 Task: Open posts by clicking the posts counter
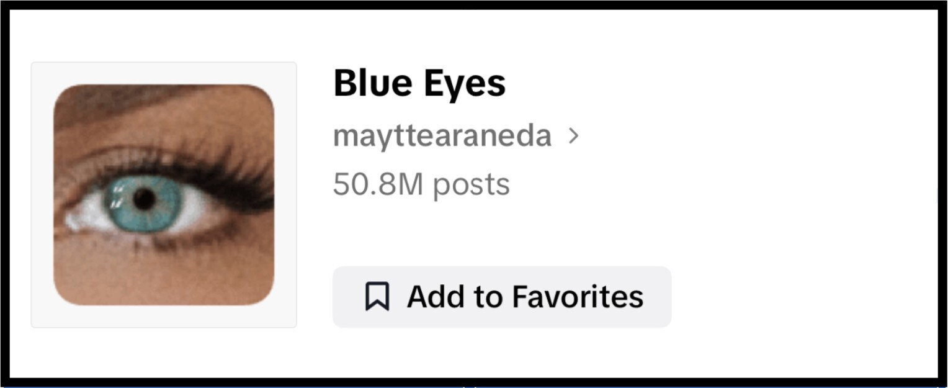421,183
